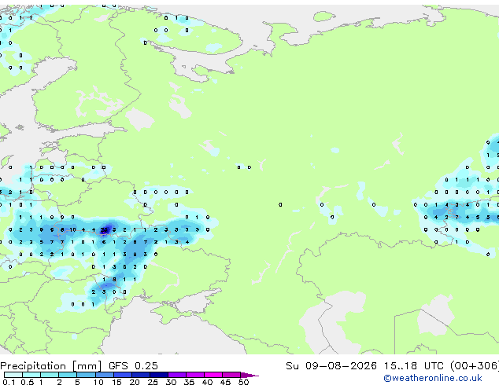Click the 0.5 to 1 mm legend swatch
The image size is (499, 385).
pos(31,375)
